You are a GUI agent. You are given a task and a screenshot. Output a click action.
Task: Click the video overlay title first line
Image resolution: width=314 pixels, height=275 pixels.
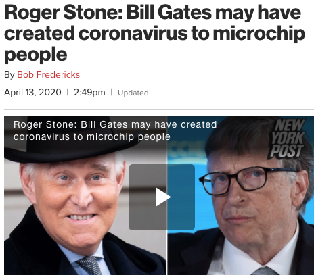pos(115,124)
